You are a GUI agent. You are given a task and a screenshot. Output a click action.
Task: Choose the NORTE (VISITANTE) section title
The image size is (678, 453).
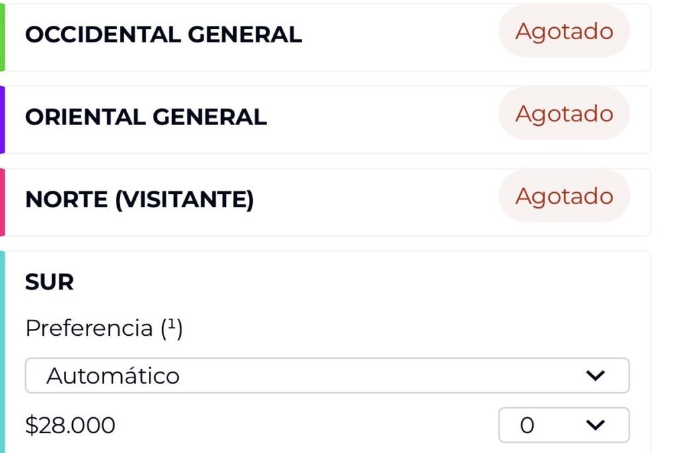[139, 199]
